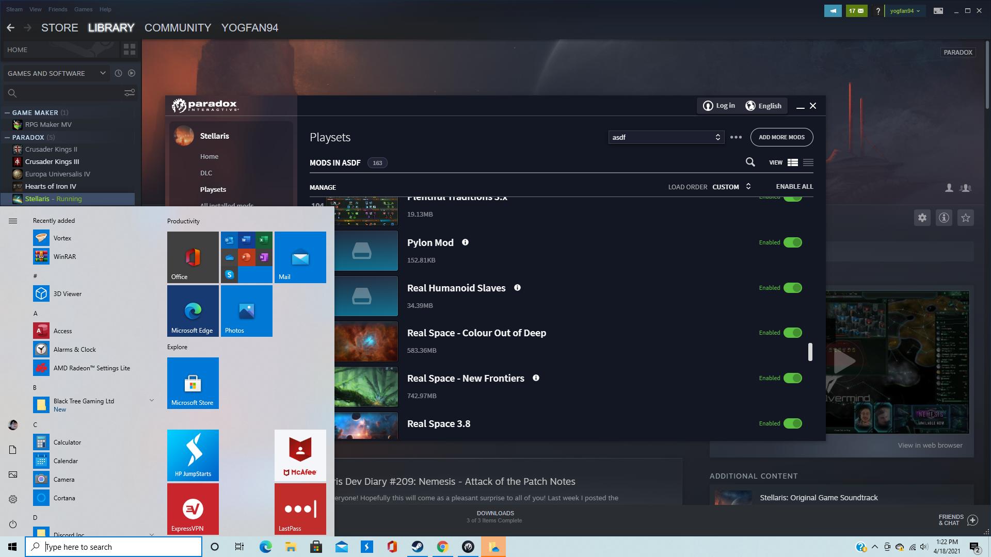
Task: Click Windows taskbar search box
Action: point(114,547)
